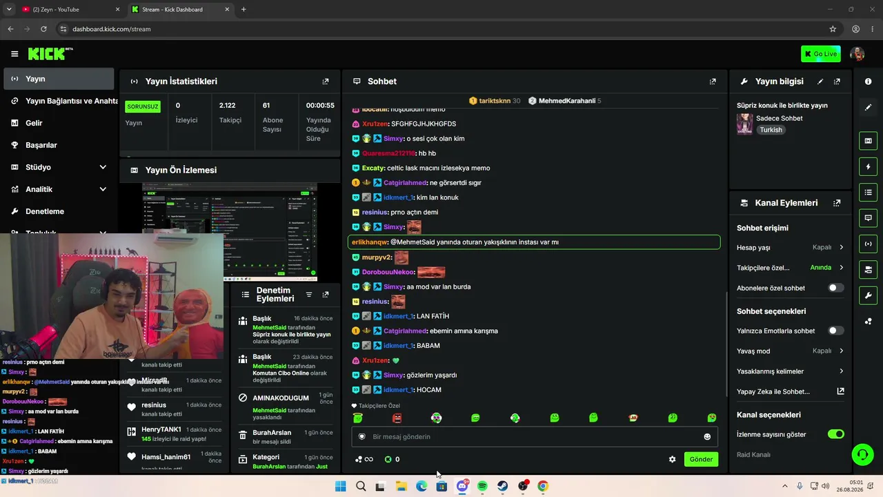Toggle Yalnızca Emotlarla sohbet switch
Image resolution: width=883 pixels, height=497 pixels.
click(835, 331)
